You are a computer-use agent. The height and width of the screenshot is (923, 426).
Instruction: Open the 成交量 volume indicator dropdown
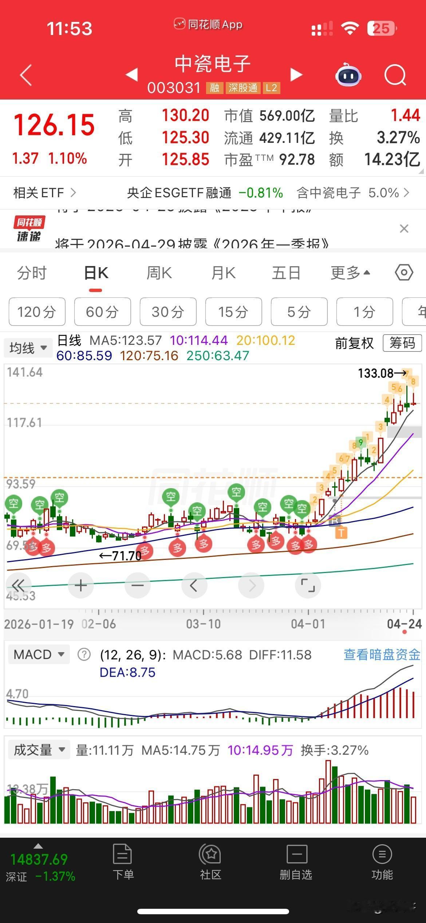39,750
